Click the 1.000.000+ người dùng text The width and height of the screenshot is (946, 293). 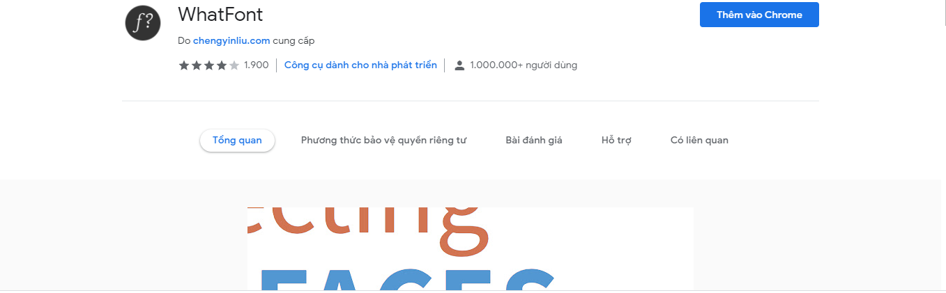(x=524, y=65)
